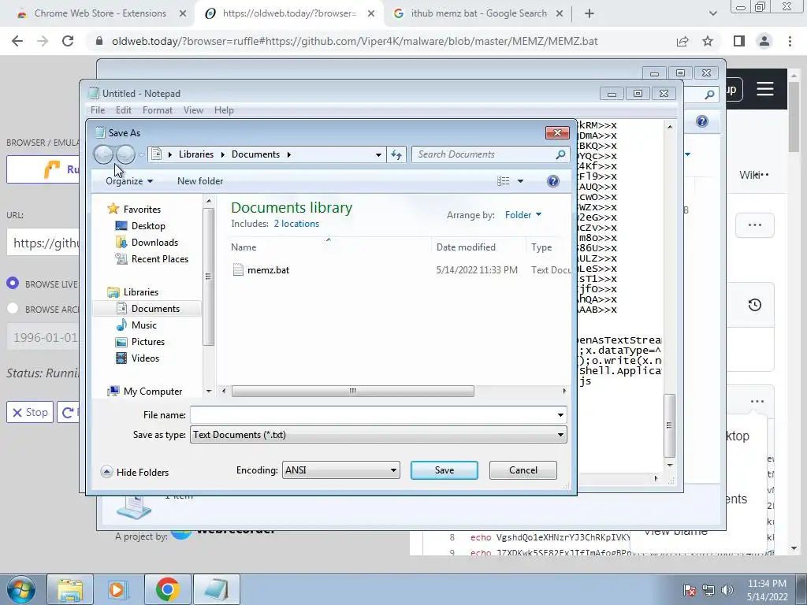Viewport: 807px width, 605px height.
Task: Click the file list horizontal scrollbar
Action: (352, 391)
